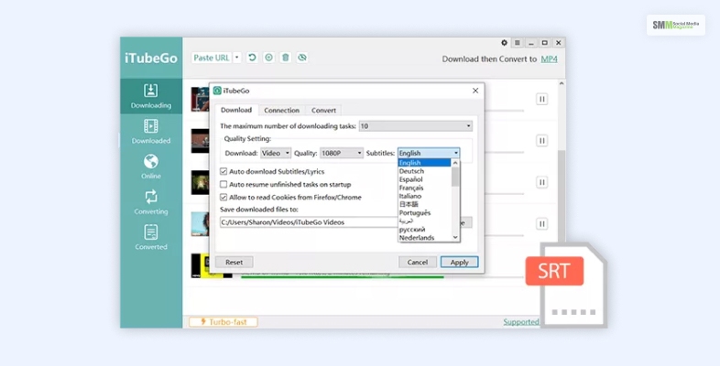Select русский in subtitles list
Screen dimensions: 720x366
point(424,230)
